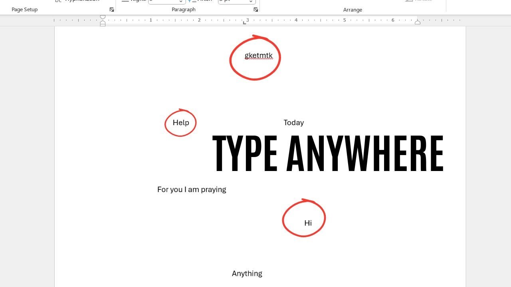Click the ruler at the 1 inch mark
Viewport: 511px width, 287px height.
pos(151,20)
